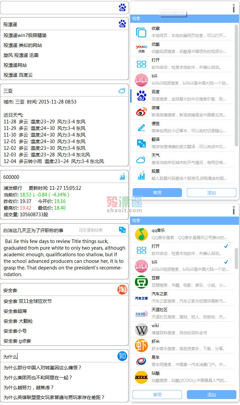Click 浦发银行 stock name line

click(13, 188)
